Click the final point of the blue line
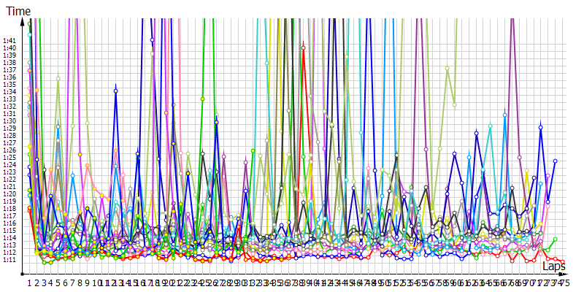The height and width of the screenshot is (292, 584). pyautogui.click(x=555, y=161)
